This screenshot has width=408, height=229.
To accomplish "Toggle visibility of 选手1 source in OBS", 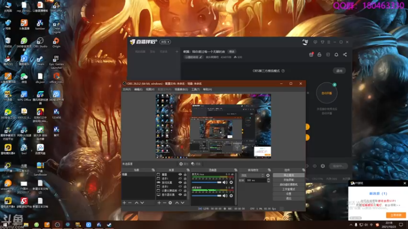I will (x=180, y=179).
